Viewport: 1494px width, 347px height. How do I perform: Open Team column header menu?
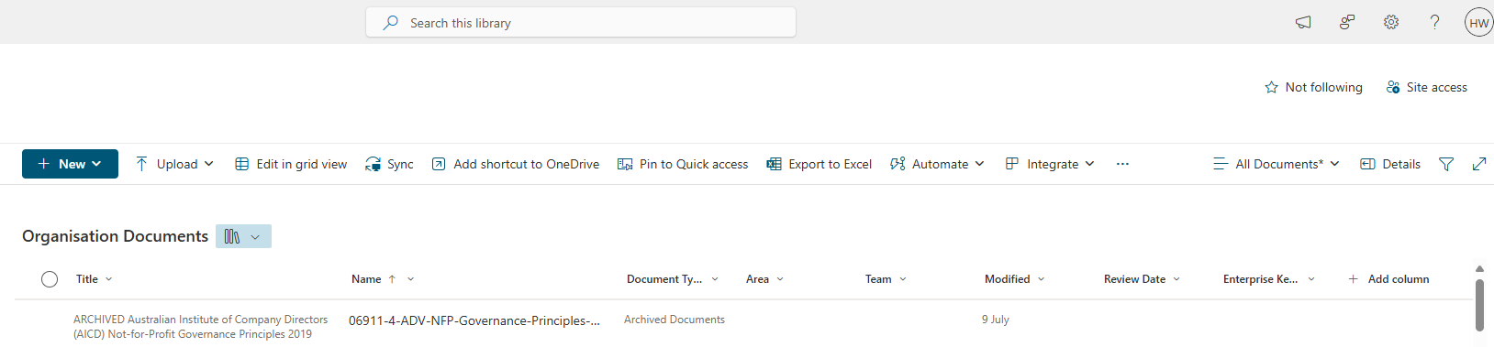point(886,279)
